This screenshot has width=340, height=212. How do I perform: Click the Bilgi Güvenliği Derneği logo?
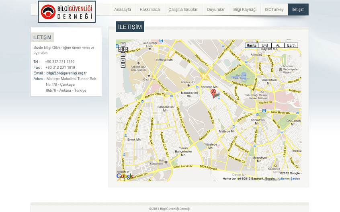point(67,12)
